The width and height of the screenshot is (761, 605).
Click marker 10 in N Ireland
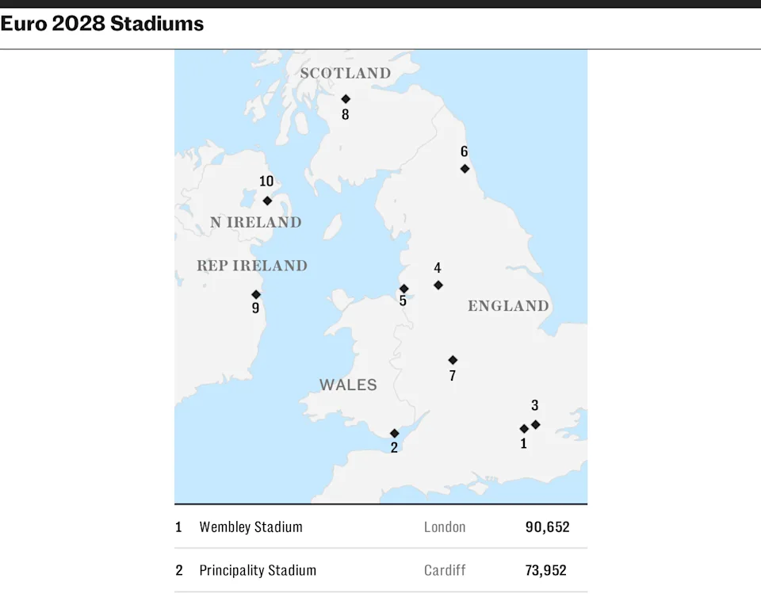(267, 201)
